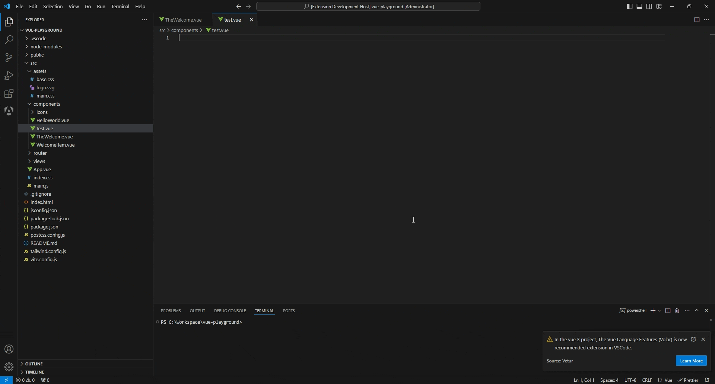Dismiss the Vetur notification
The width and height of the screenshot is (715, 384).
(703, 340)
